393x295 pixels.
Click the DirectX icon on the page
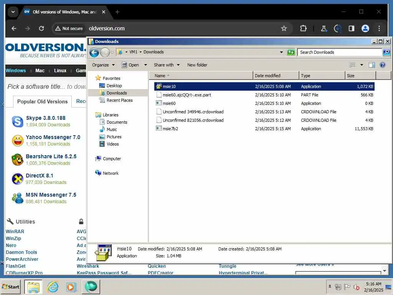(x=18, y=179)
